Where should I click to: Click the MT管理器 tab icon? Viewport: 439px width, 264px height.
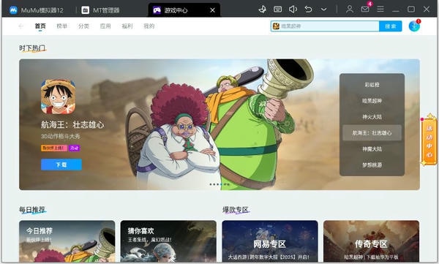tap(85, 10)
